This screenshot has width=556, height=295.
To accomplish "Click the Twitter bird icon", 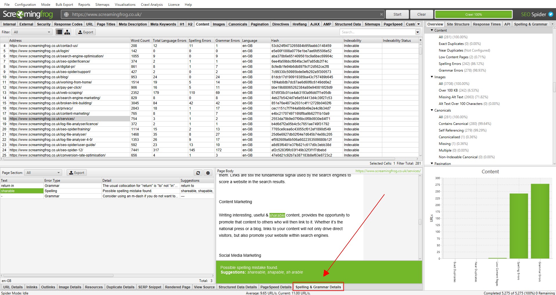I will coord(550,14).
